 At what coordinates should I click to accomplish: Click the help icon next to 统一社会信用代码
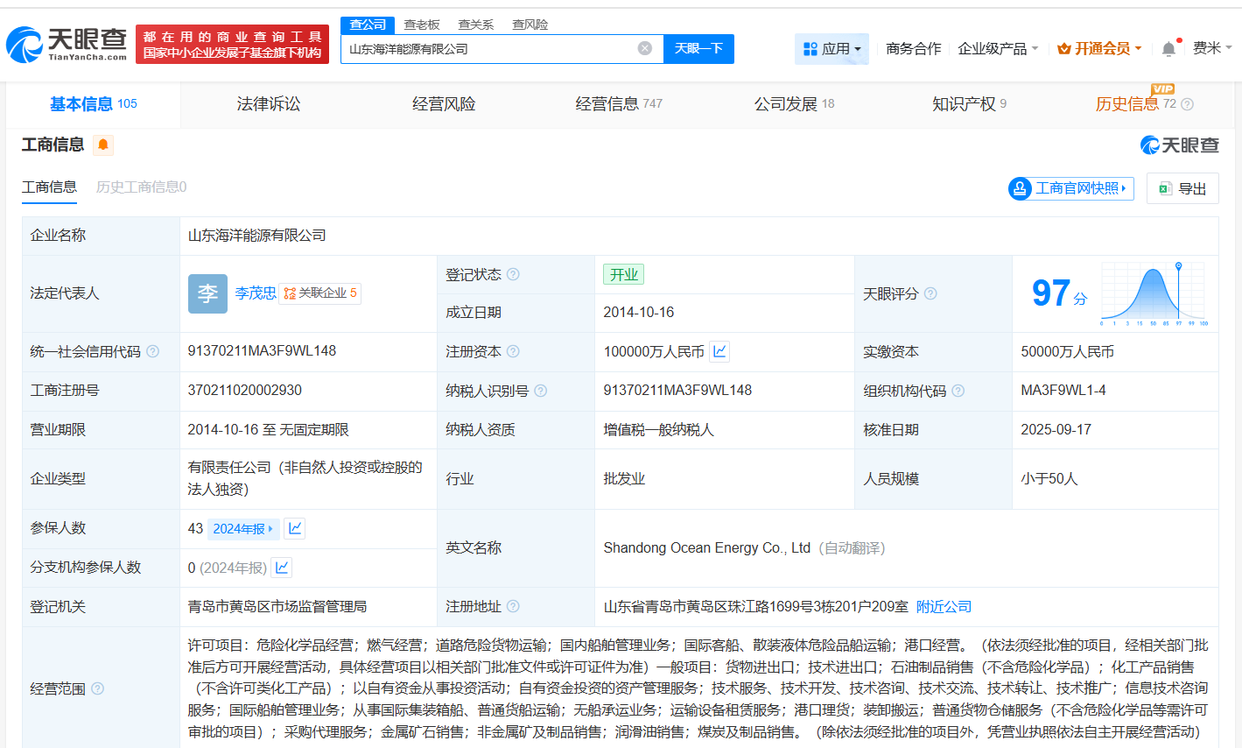[152, 350]
